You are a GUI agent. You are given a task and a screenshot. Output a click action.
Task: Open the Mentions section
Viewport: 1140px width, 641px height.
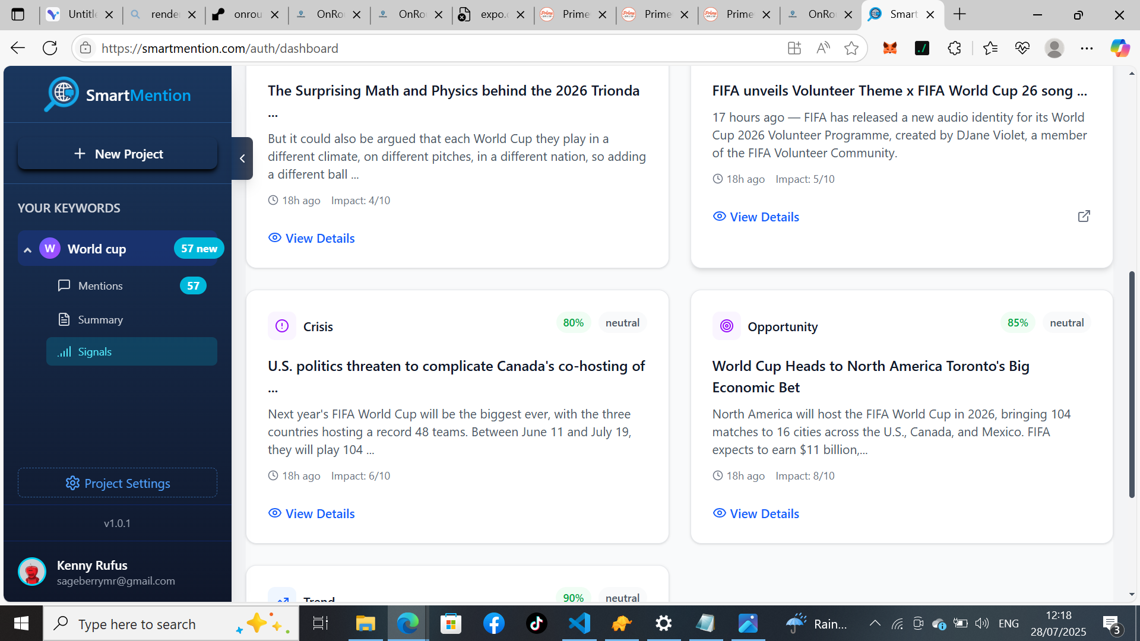click(100, 285)
